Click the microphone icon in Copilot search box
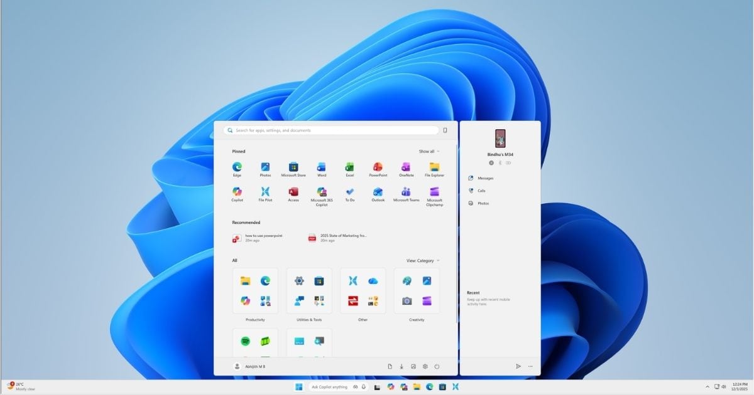754x395 pixels. click(363, 387)
